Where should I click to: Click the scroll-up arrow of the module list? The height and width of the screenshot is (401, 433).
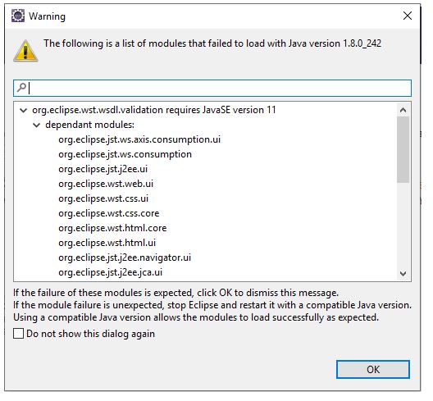point(403,110)
